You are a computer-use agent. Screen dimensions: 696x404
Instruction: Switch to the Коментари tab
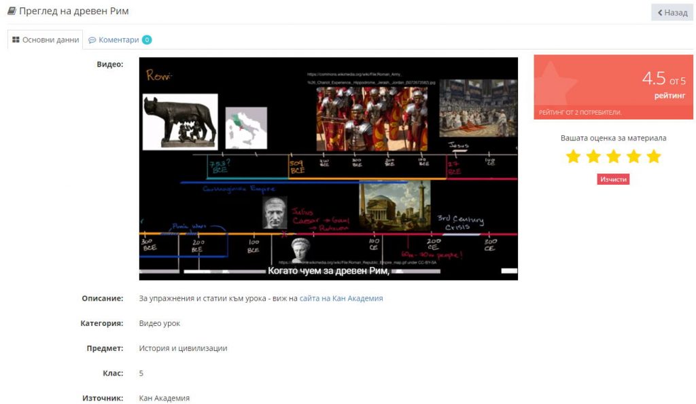click(120, 40)
